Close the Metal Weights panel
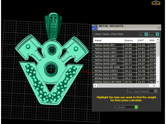This screenshot has height=124, width=166. click(158, 27)
